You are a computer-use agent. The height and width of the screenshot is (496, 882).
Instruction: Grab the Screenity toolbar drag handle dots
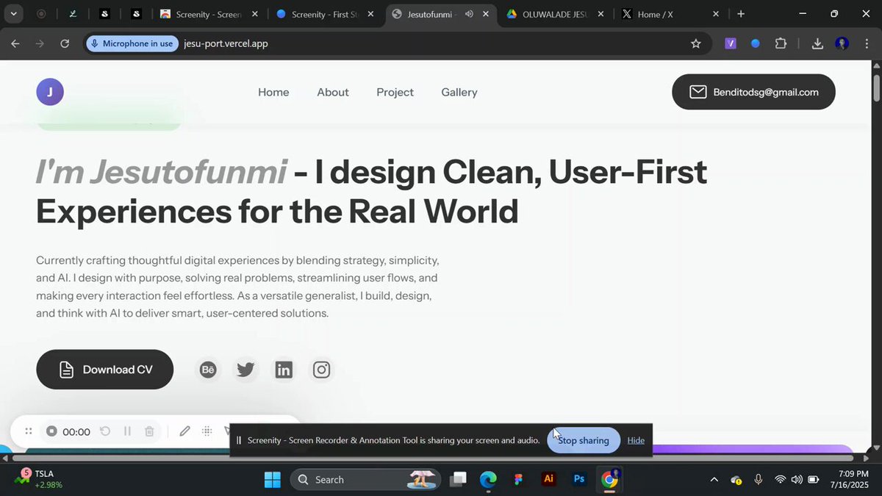(28, 431)
